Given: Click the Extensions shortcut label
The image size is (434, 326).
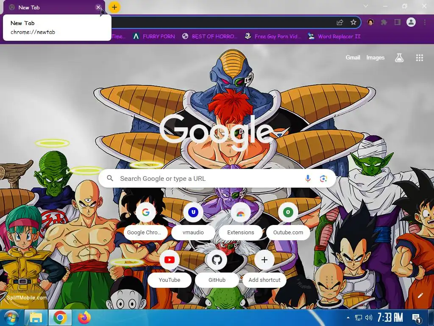Looking at the screenshot, I should pyautogui.click(x=241, y=232).
